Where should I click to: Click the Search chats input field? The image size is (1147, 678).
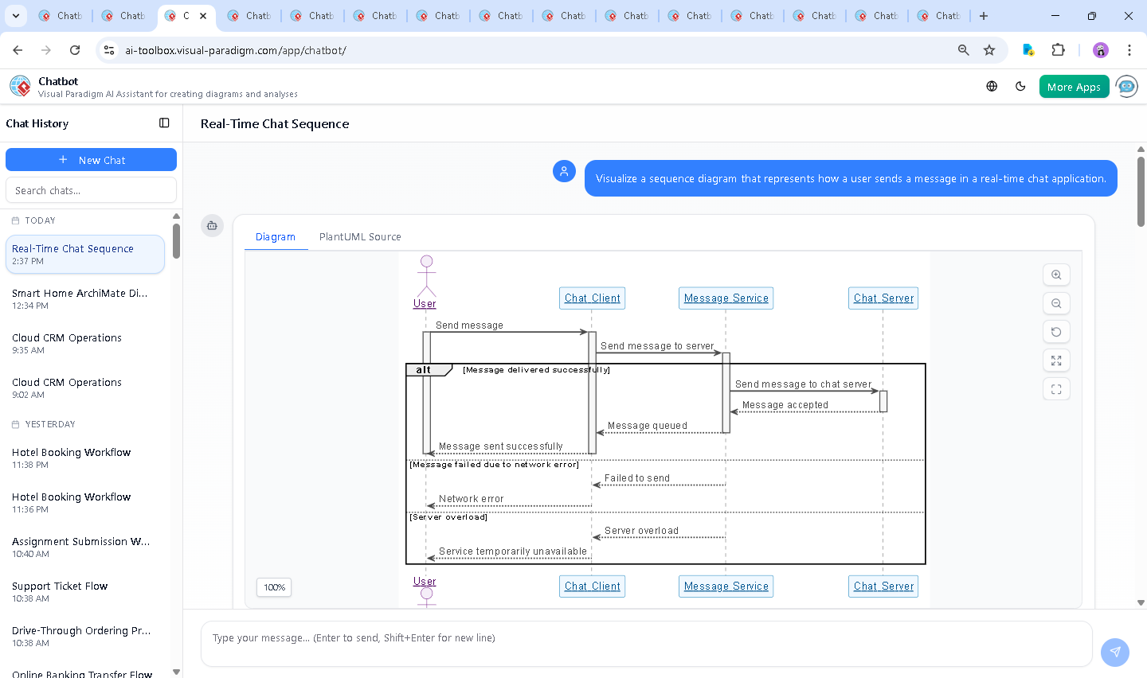[91, 189]
